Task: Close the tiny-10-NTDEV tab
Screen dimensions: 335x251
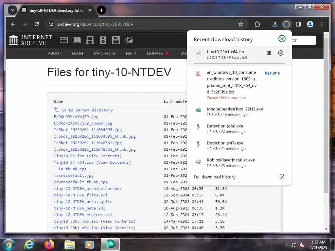Action: 90,10
